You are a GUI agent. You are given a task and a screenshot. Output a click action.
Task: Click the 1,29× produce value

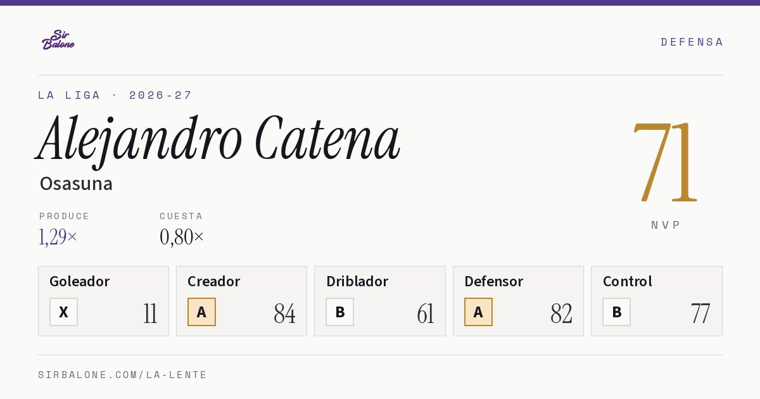coord(58,237)
